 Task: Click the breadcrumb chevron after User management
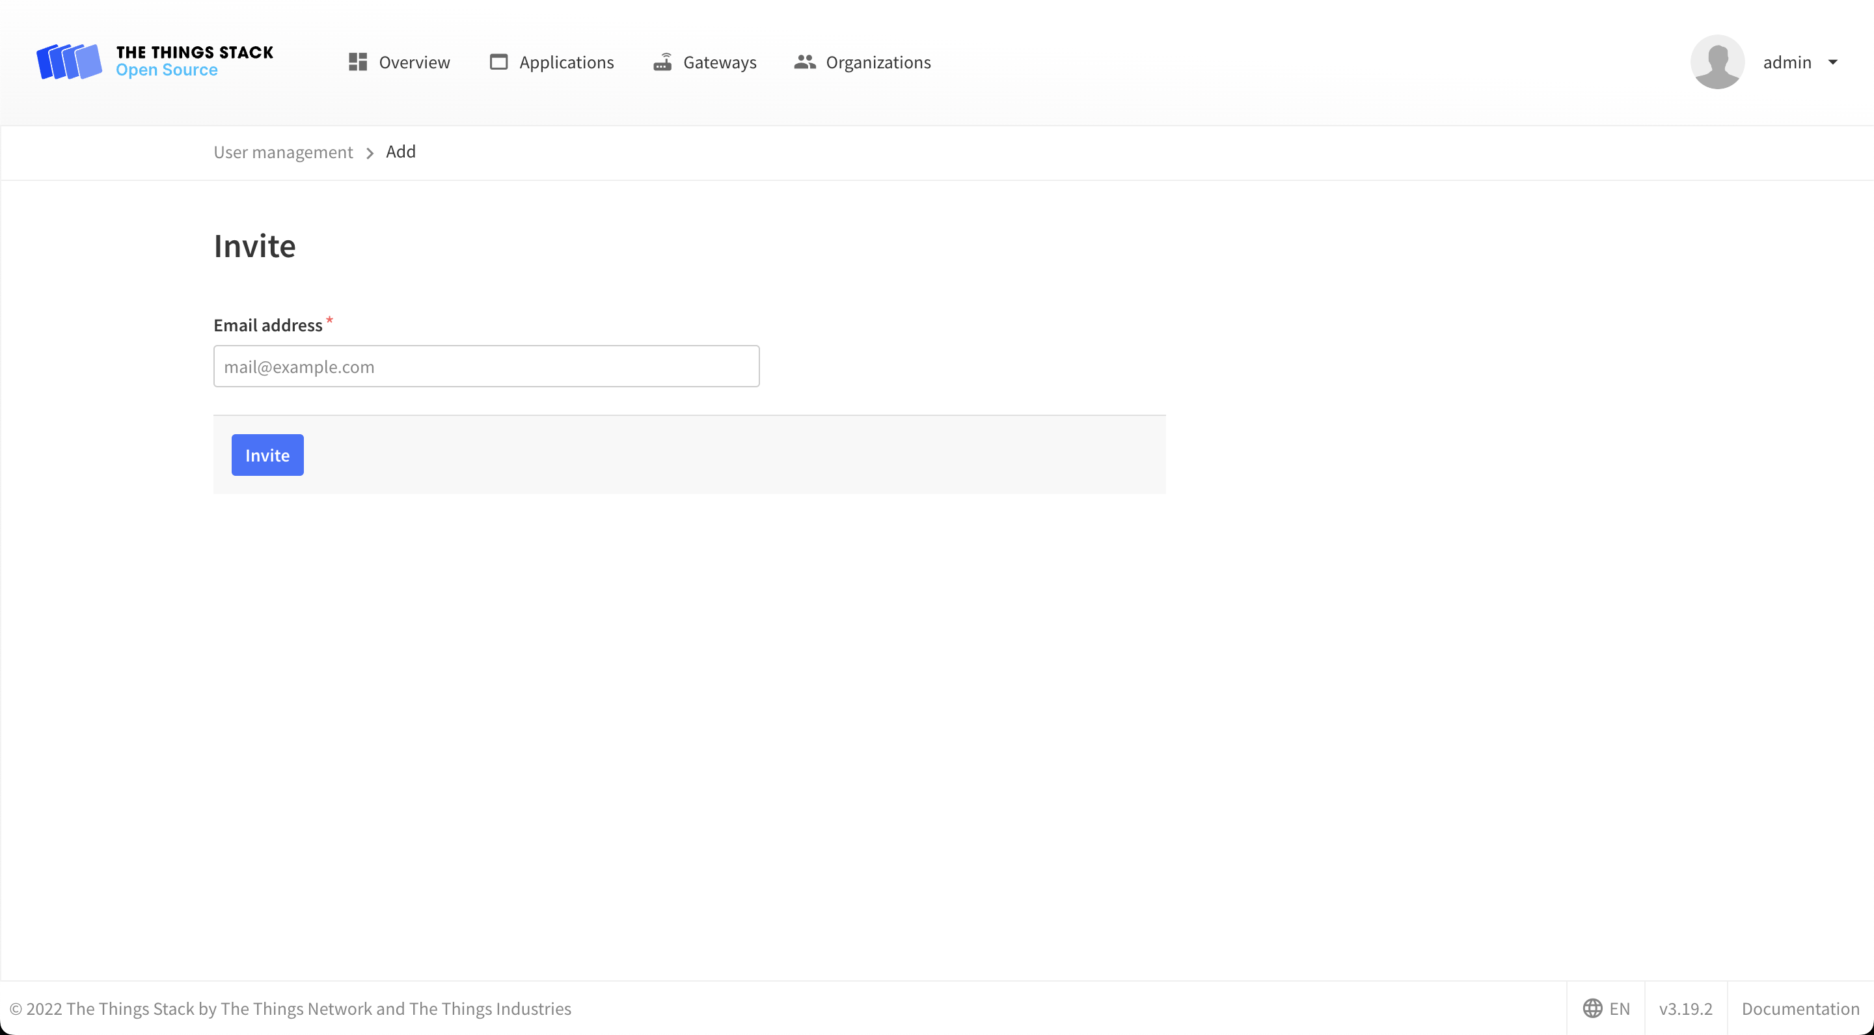370,153
